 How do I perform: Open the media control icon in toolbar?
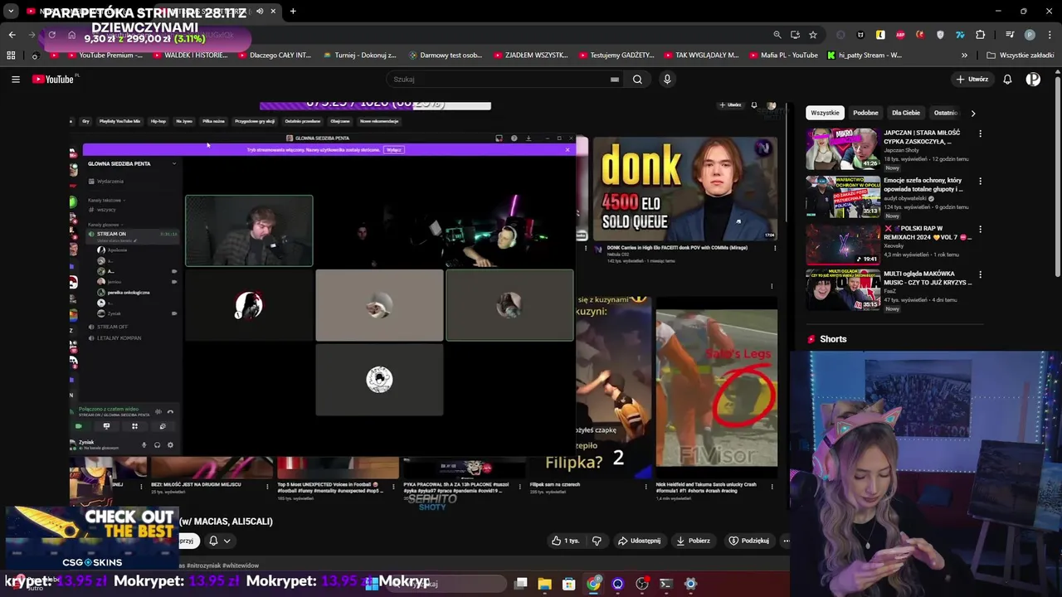(x=1010, y=35)
